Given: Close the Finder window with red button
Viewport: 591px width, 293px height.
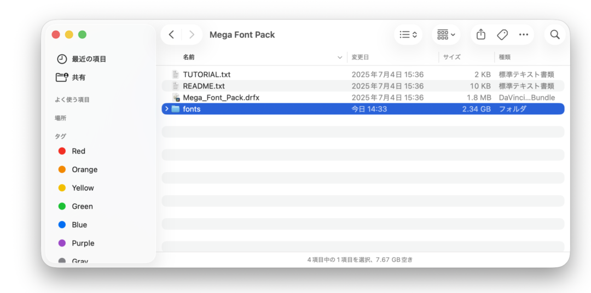Looking at the screenshot, I should point(56,34).
